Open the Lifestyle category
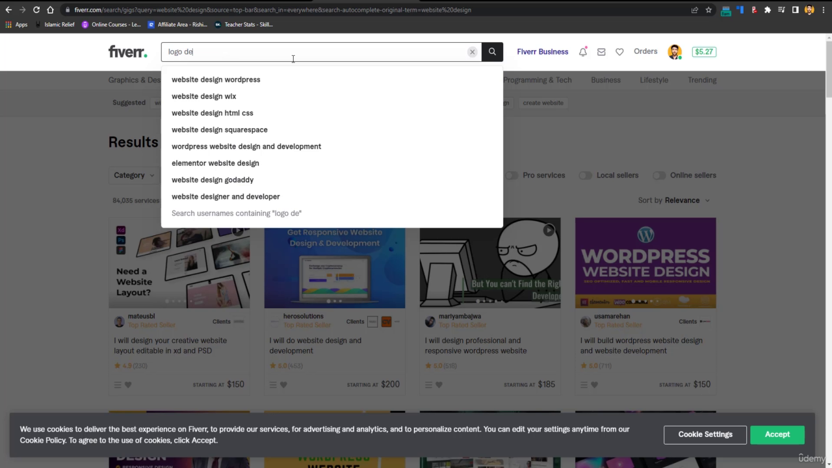The height and width of the screenshot is (468, 832). pyautogui.click(x=654, y=80)
